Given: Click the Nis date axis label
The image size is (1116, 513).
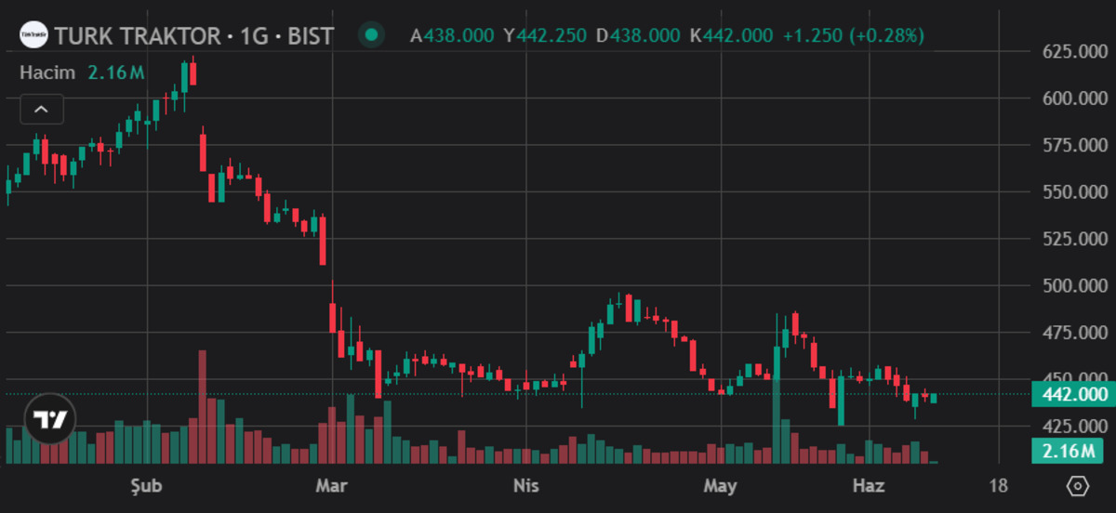Looking at the screenshot, I should 525,486.
